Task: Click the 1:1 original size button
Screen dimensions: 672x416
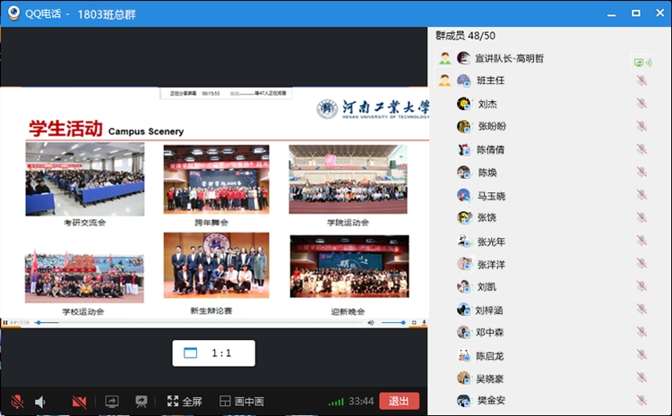Action: click(213, 353)
